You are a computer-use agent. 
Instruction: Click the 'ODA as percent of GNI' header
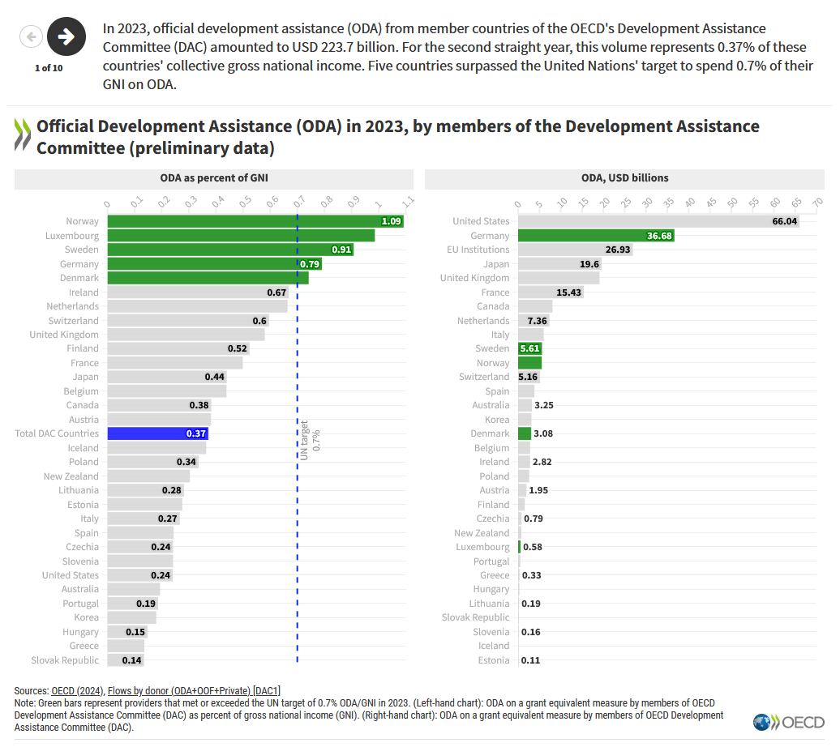[214, 178]
